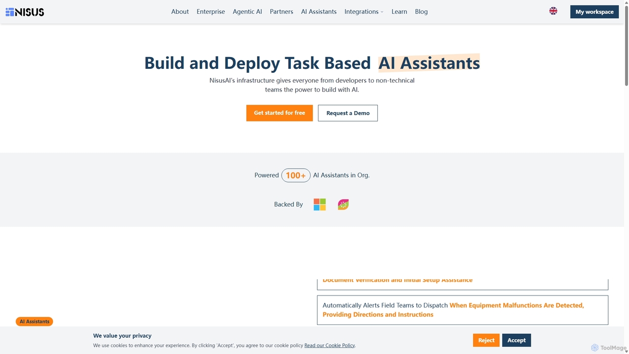Click Get started for free

pyautogui.click(x=280, y=113)
